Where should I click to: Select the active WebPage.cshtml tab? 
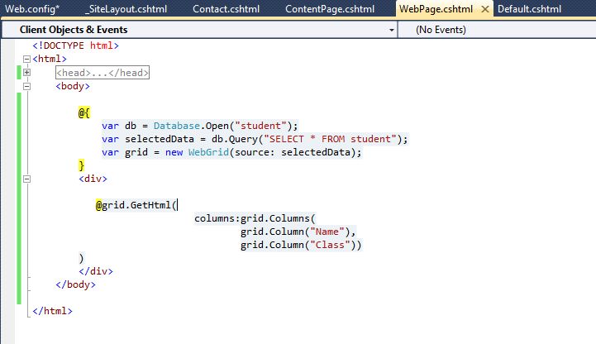click(436, 9)
